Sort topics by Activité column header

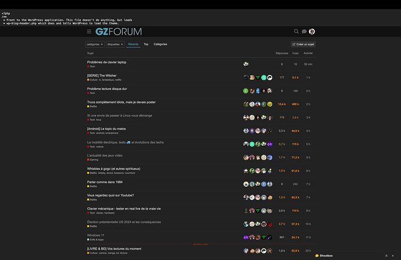tap(308, 53)
